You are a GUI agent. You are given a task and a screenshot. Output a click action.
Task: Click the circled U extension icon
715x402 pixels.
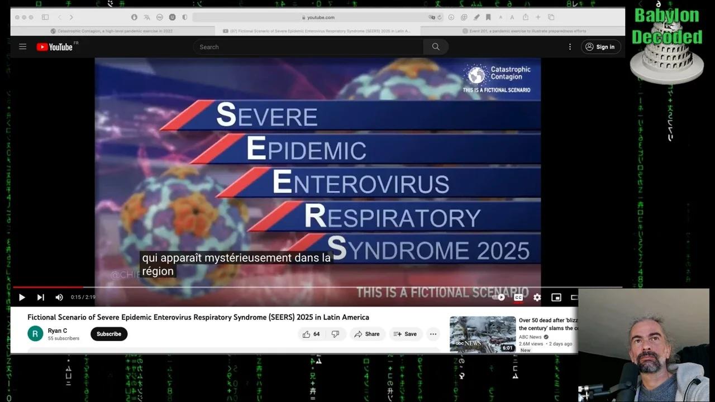[172, 17]
